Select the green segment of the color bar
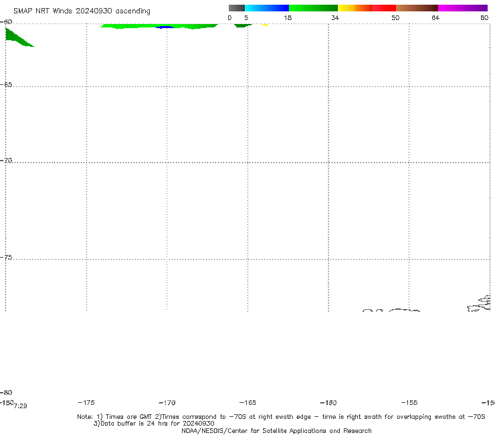 313,8
